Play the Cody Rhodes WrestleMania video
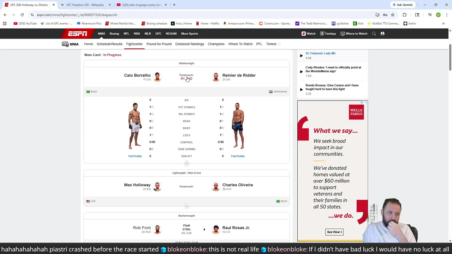Image resolution: width=452 pixels, height=254 pixels. point(301,72)
